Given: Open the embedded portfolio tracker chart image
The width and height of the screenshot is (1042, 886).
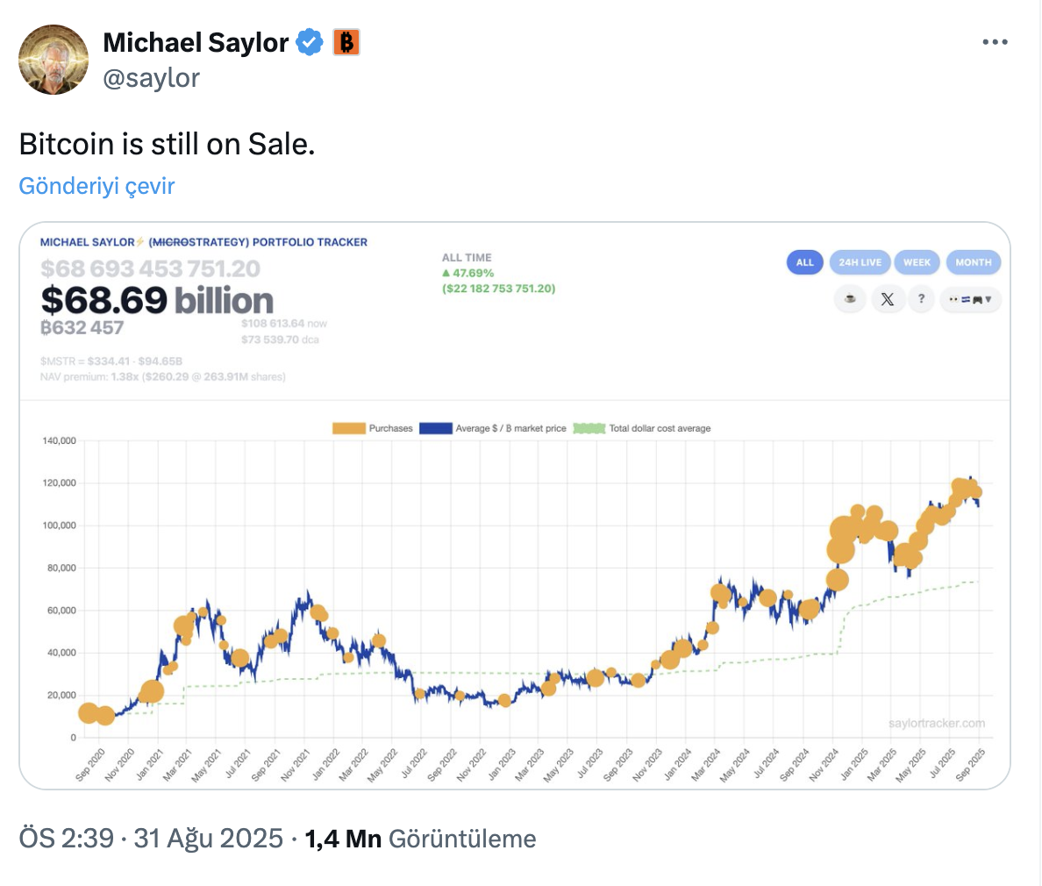Looking at the screenshot, I should point(515,579).
